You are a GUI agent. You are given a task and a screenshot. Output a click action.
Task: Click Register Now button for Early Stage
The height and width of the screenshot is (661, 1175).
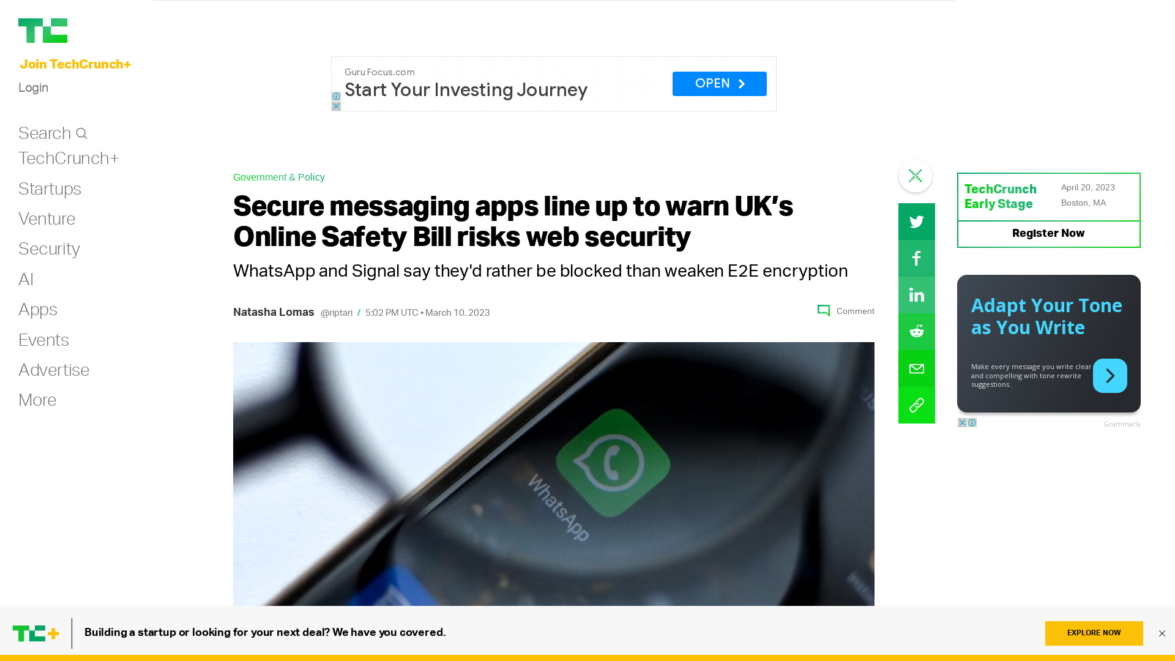(1048, 234)
